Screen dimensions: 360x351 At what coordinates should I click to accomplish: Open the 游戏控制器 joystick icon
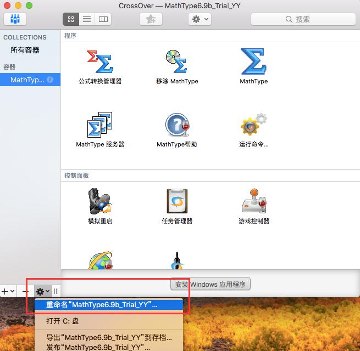(x=253, y=201)
